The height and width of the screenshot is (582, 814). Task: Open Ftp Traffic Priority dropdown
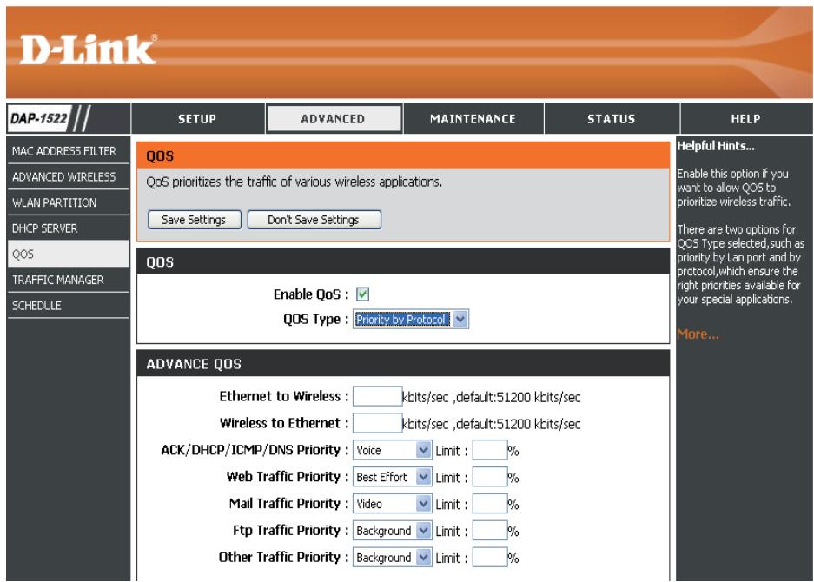click(392, 531)
